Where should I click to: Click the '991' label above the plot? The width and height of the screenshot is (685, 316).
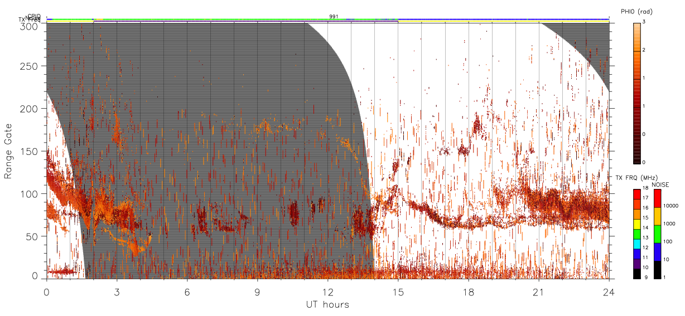[334, 17]
